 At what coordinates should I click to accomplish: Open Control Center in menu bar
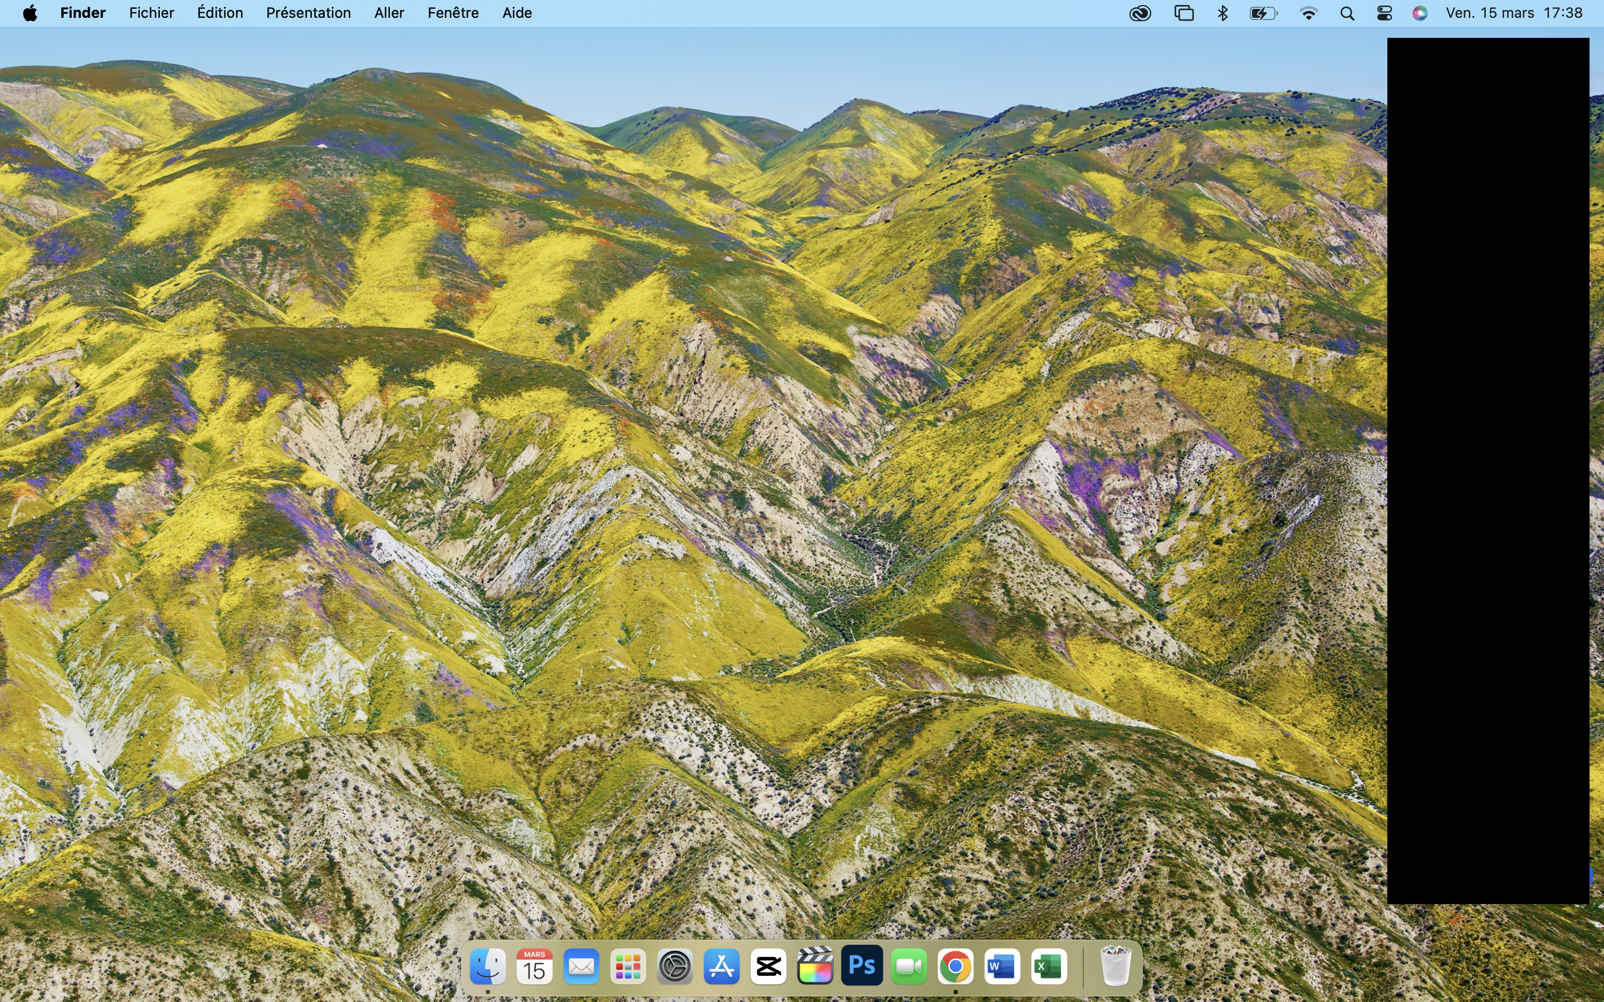point(1384,13)
